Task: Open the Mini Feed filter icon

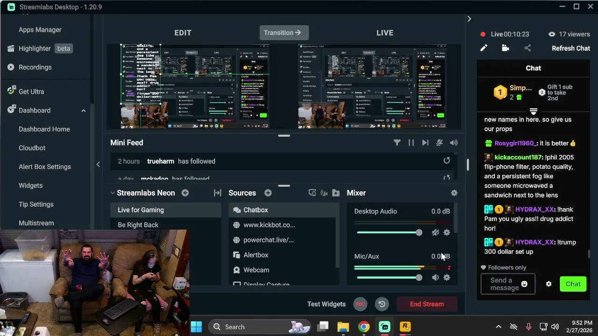Action: click(x=397, y=143)
